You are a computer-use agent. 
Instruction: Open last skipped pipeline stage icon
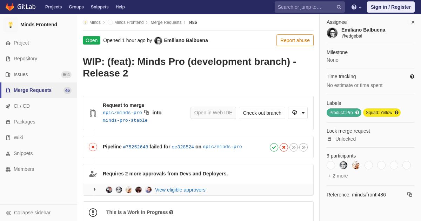[303, 147]
